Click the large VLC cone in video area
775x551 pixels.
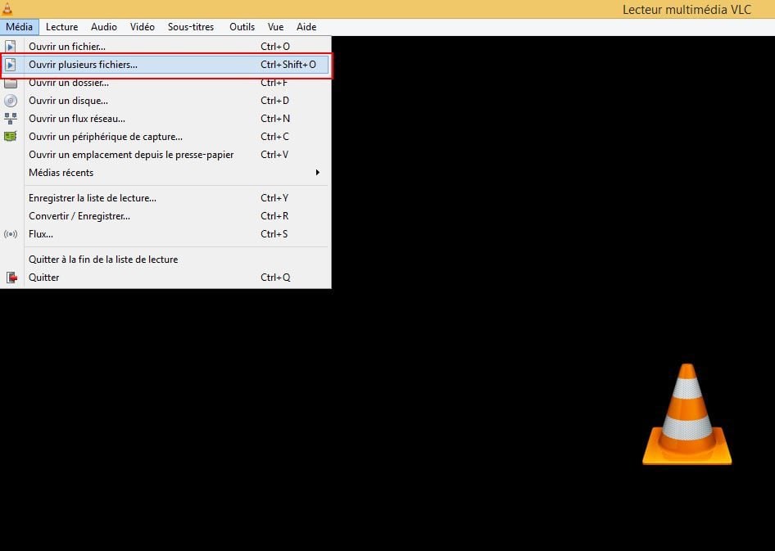[x=687, y=414]
